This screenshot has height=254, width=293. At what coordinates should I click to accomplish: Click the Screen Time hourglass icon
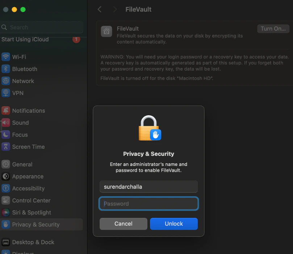[6, 147]
